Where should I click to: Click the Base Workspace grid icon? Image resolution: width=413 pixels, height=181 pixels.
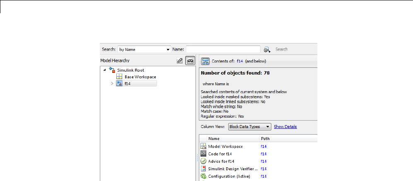pyautogui.click(x=119, y=77)
